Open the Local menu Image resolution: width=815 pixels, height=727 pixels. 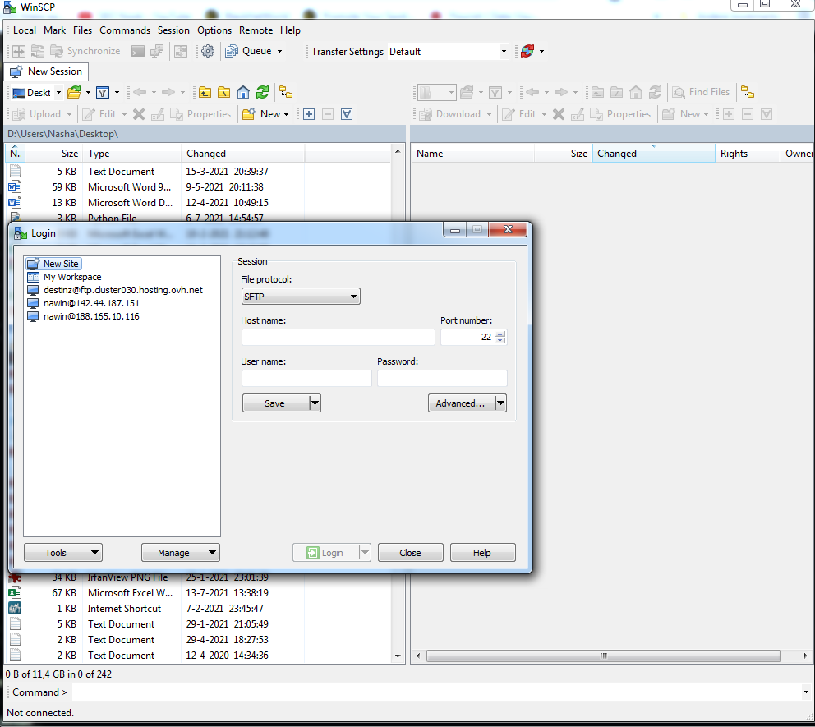[x=25, y=30]
